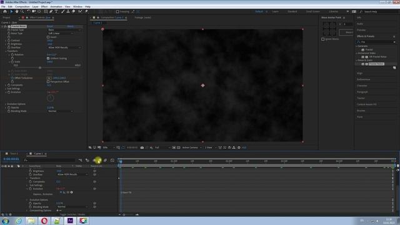Select the Roto Brush tool
Viewport: 400px width, 225px height.
point(81,11)
